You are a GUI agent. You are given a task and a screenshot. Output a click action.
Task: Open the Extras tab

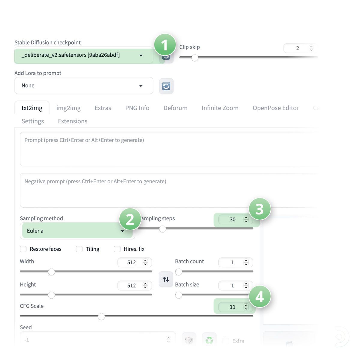coord(103,108)
